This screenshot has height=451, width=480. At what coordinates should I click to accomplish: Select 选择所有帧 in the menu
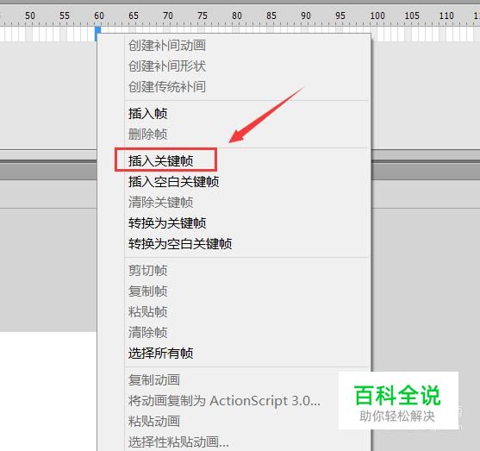click(160, 354)
